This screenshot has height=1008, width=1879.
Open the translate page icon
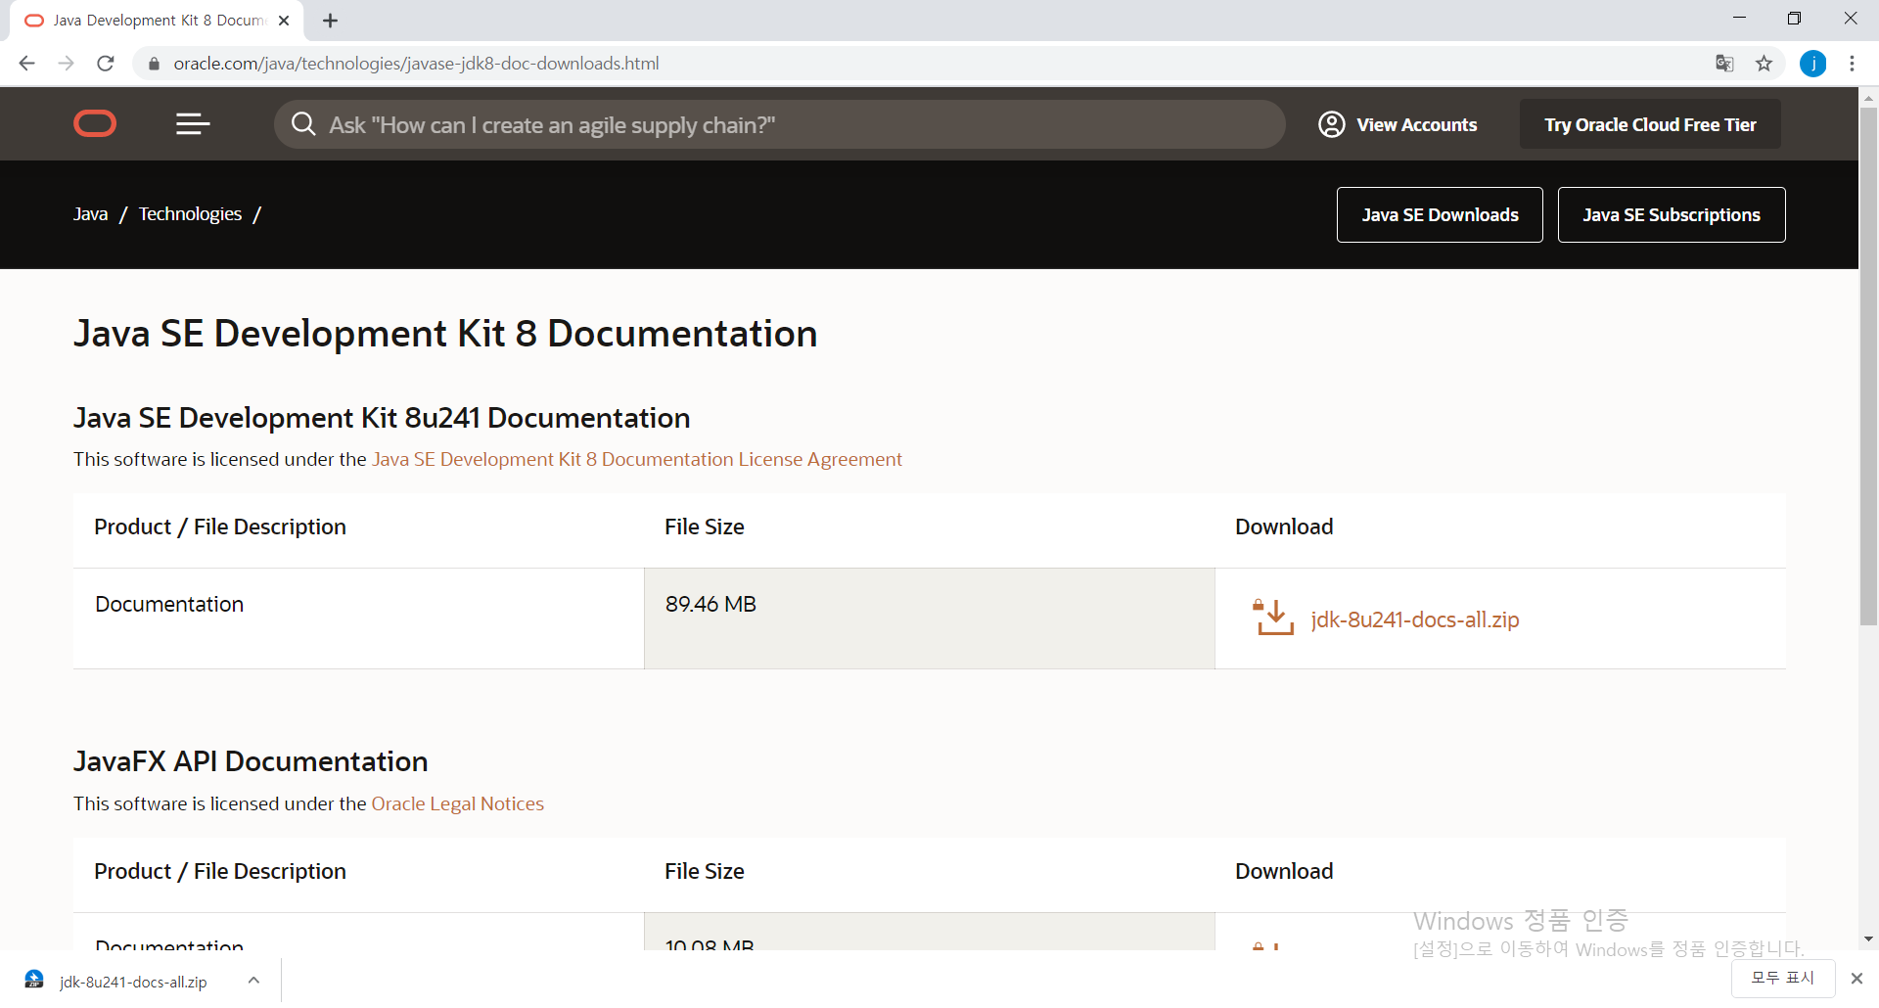1724,64
